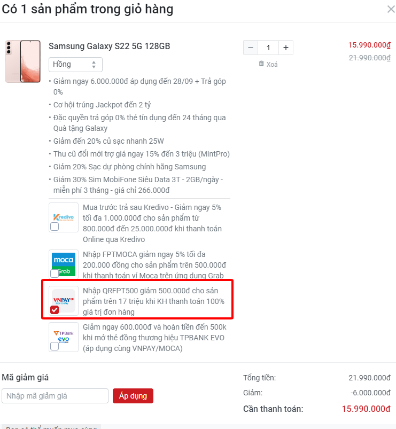Click the trash icon next to Xoá
Screen dimensions: 396x429
point(261,64)
